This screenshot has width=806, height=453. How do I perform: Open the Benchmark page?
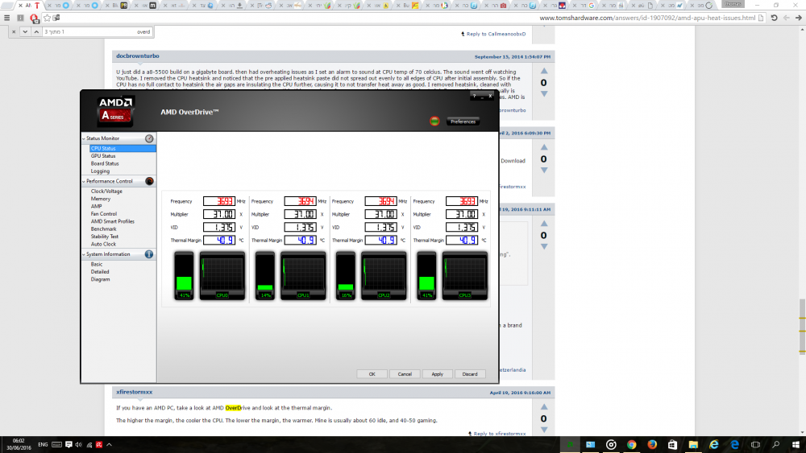click(103, 229)
